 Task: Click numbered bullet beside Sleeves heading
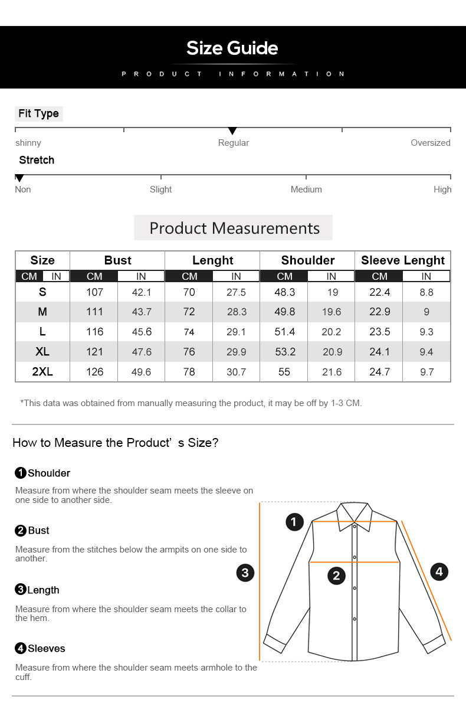(x=21, y=648)
